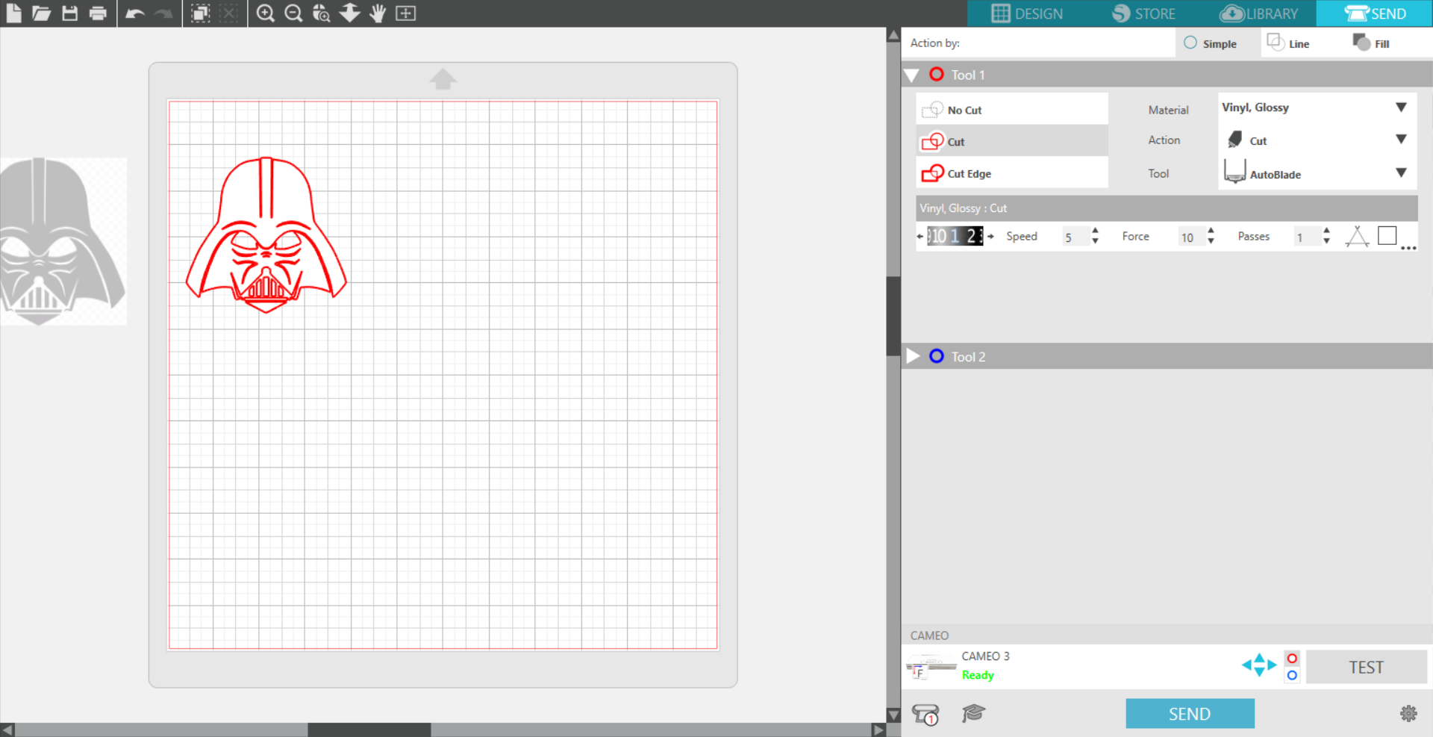Open the tutorial graduation cap icon

[974, 714]
